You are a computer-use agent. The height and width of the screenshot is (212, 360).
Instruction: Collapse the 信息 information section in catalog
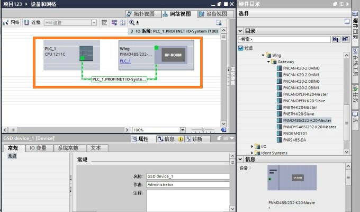[x=240, y=159]
